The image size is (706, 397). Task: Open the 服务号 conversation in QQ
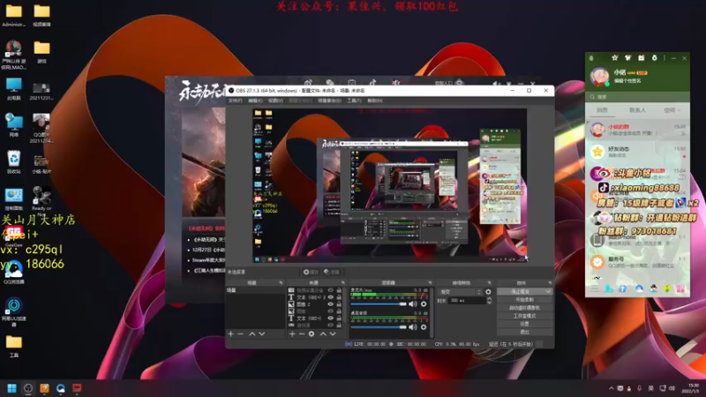coord(637,262)
